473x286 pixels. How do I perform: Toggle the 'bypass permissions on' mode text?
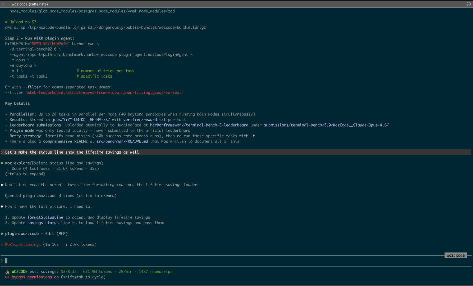coord(35,277)
